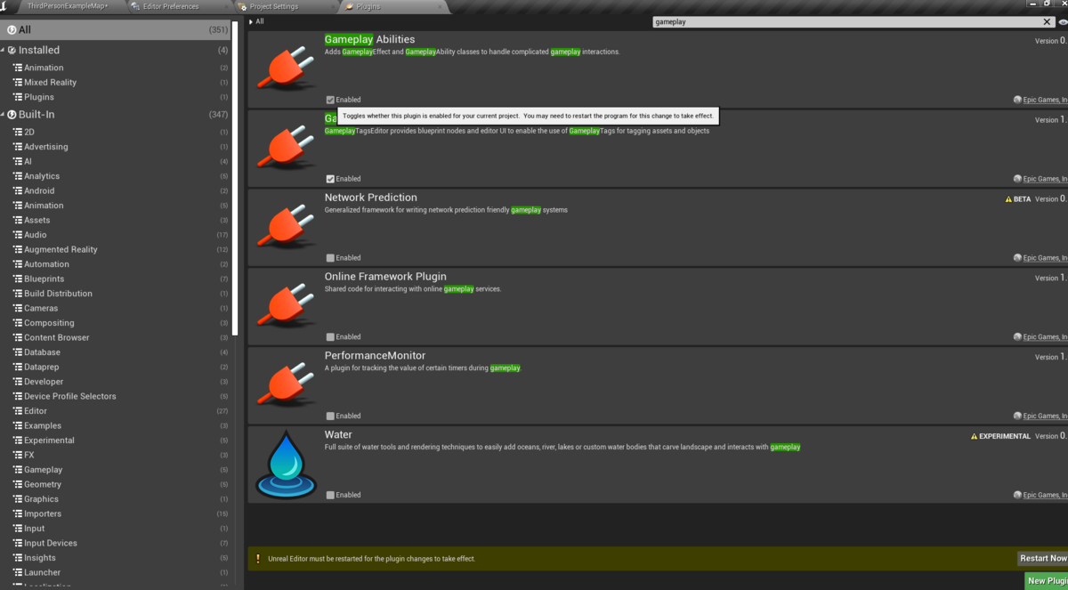This screenshot has height=590, width=1068.
Task: Select the Insights category
Action: point(116,558)
